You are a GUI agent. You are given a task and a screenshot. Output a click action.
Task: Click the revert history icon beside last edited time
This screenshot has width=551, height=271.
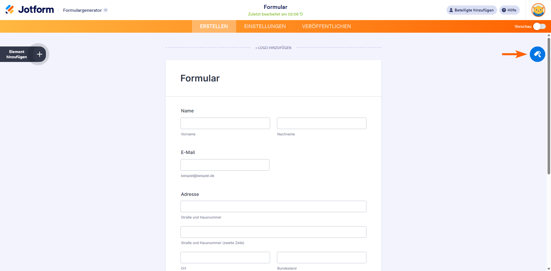point(301,14)
